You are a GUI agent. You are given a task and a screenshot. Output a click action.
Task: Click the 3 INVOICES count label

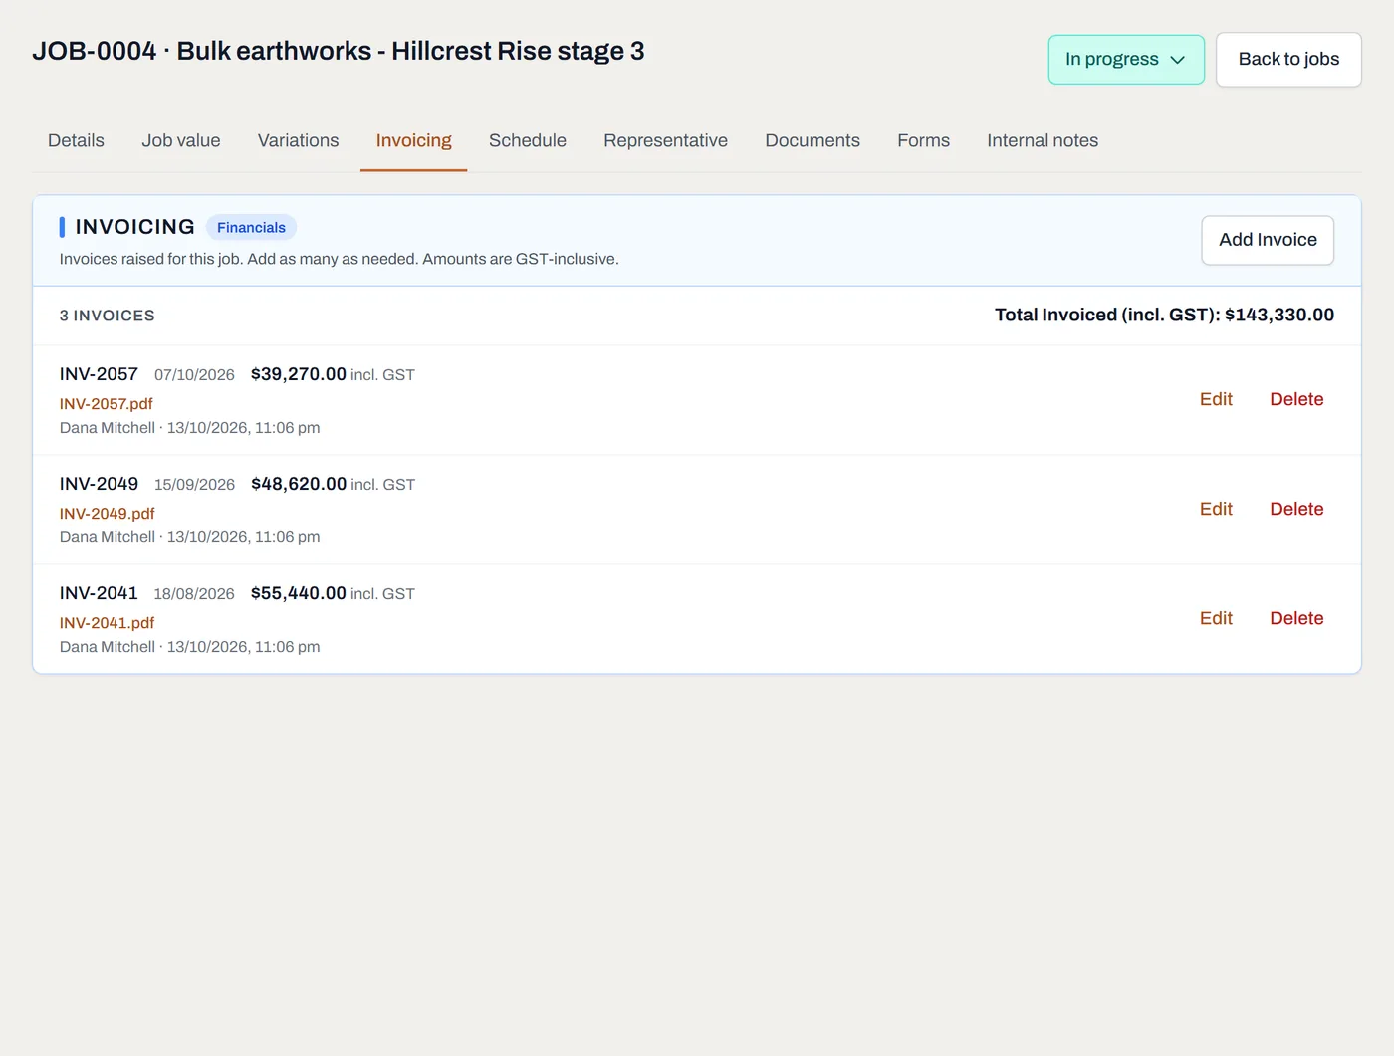tap(107, 316)
